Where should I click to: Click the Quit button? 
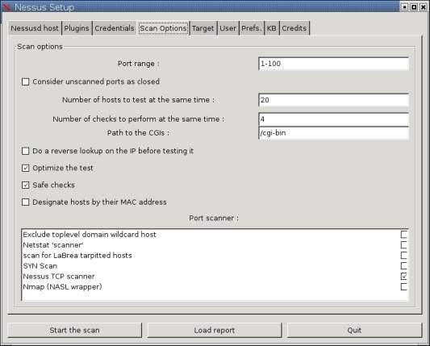point(354,330)
